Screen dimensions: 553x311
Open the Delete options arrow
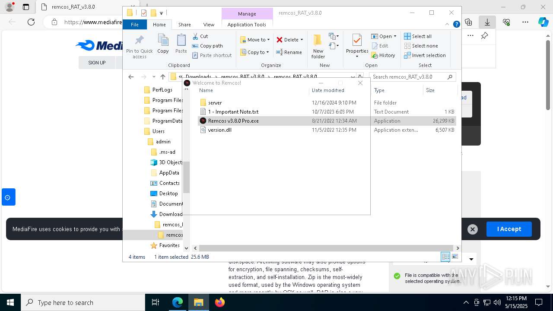click(x=302, y=40)
